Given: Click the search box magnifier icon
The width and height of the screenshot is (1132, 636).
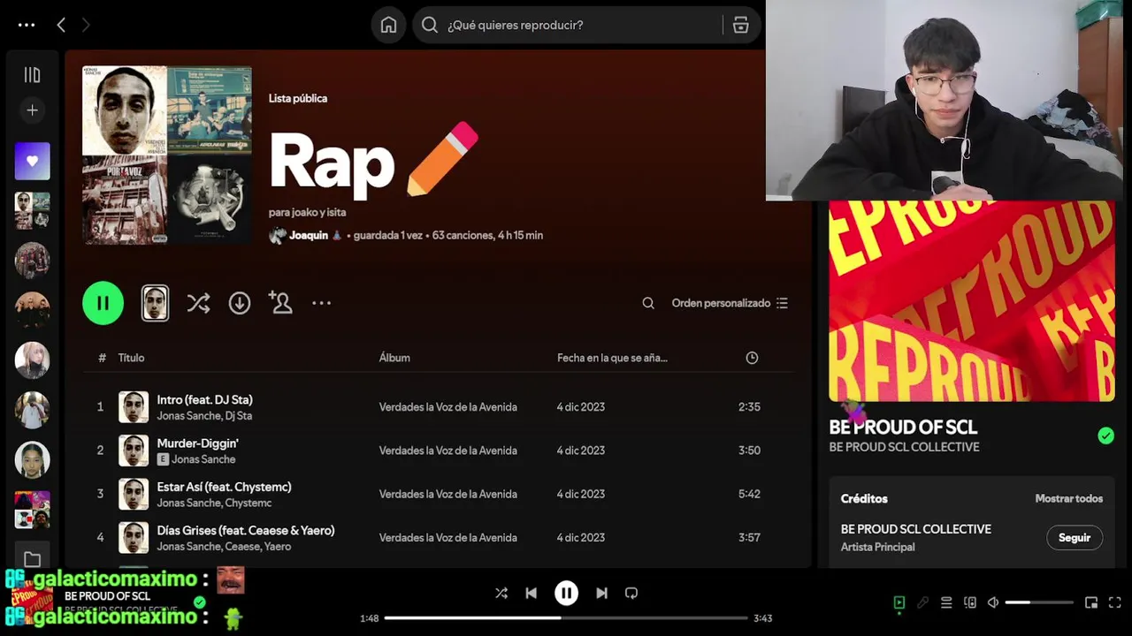Looking at the screenshot, I should (x=430, y=25).
